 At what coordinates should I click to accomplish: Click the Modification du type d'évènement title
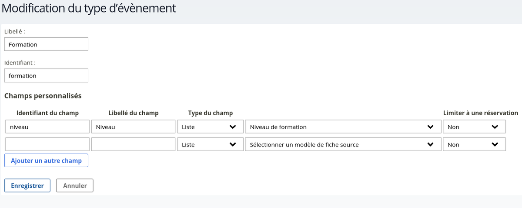pyautogui.click(x=88, y=8)
